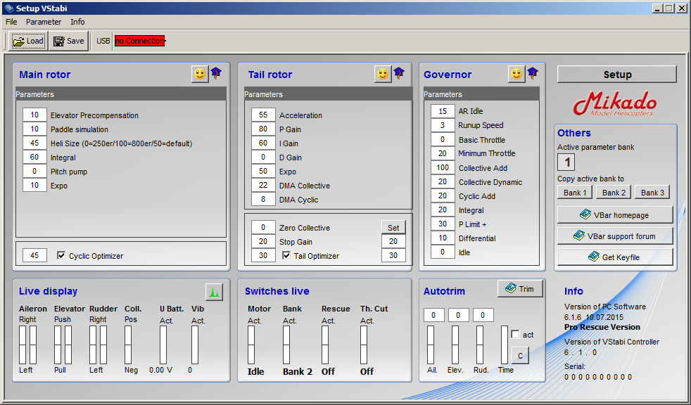Screen dimensions: 691x405
Task: Edit tail D Gain value field
Action: pyautogui.click(x=263, y=157)
